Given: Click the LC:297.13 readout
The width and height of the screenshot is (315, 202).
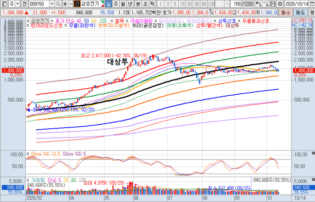Looking at the screenshot, I should [x=302, y=21].
